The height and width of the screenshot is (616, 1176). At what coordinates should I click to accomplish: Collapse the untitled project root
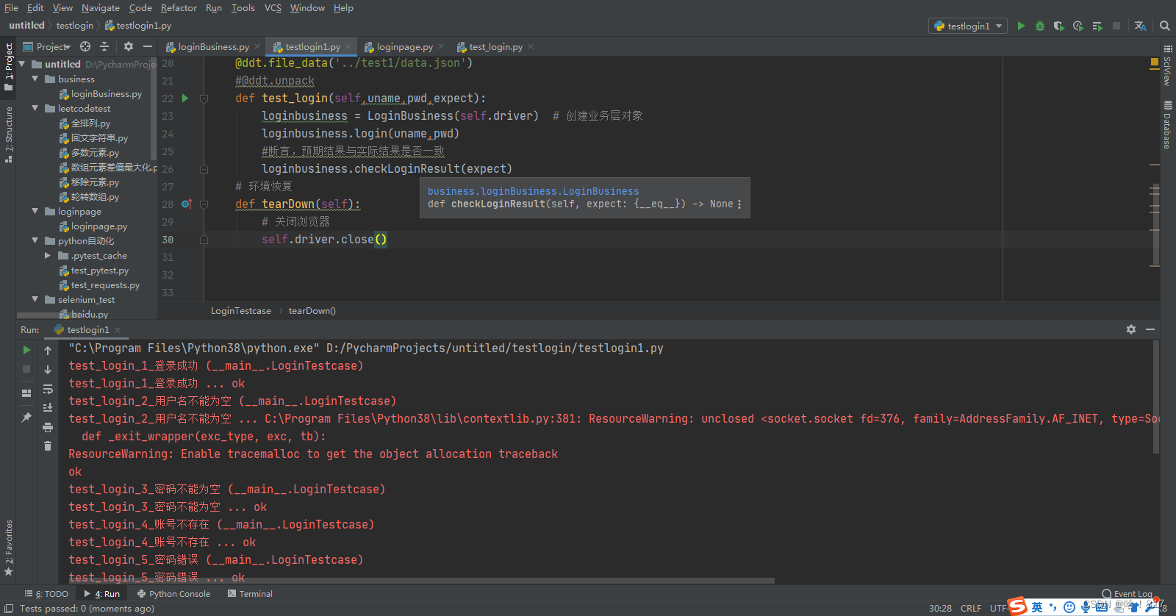(22, 64)
